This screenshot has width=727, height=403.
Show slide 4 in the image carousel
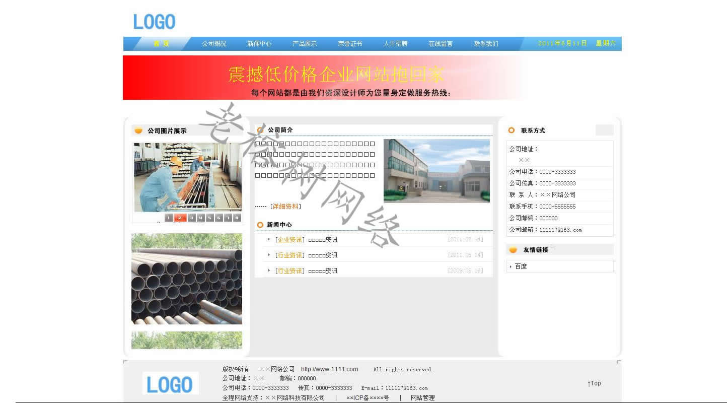[x=201, y=218]
